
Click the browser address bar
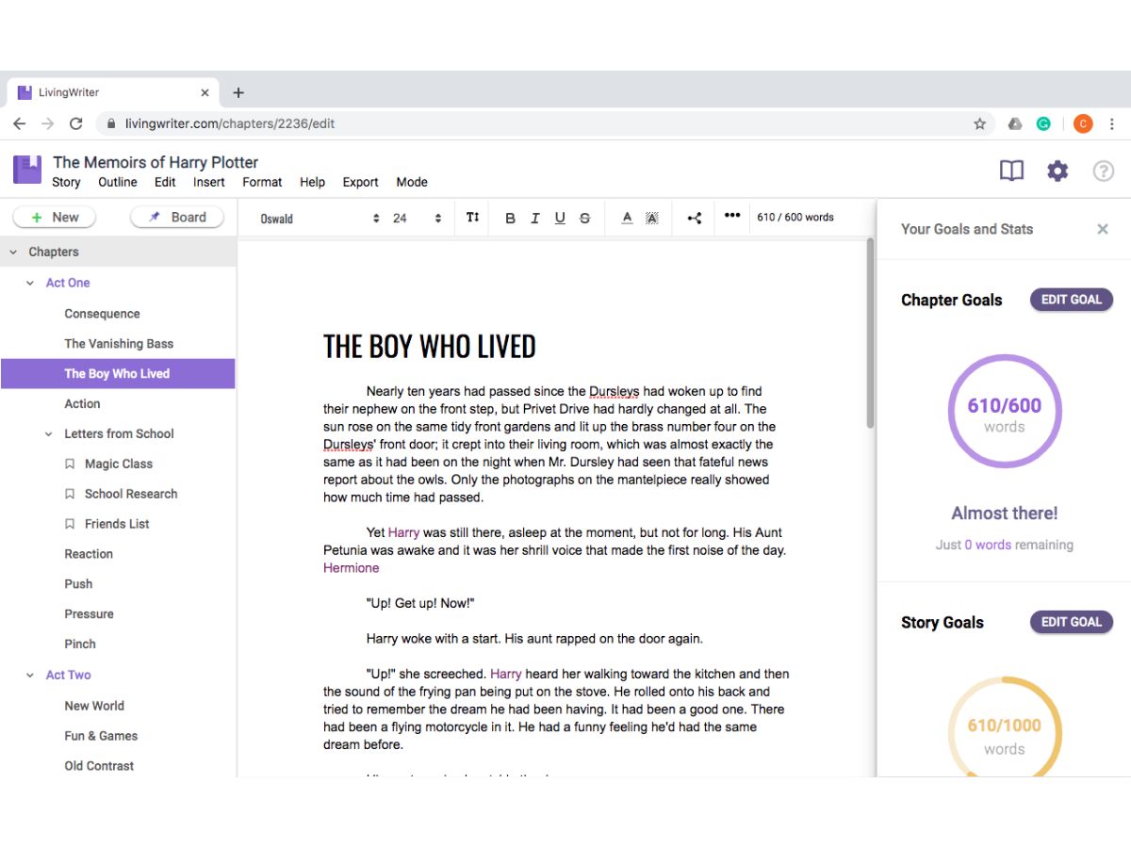click(x=547, y=123)
